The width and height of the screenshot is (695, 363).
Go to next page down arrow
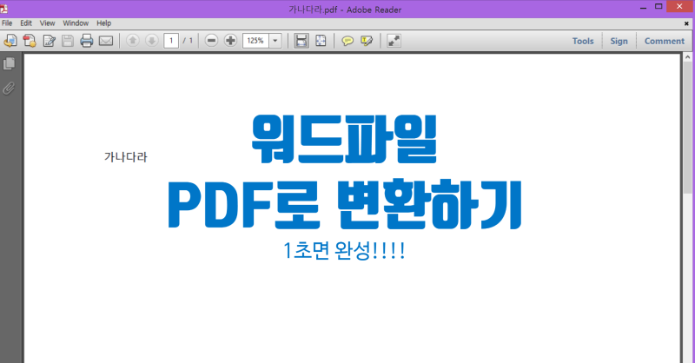tap(151, 41)
